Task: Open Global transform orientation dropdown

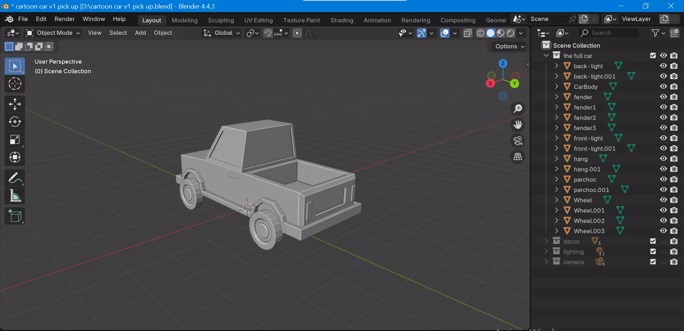Action: pos(221,33)
